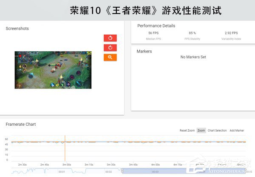The height and width of the screenshot is (177, 255).
Task: Click the Screenshots heading
Action: pyautogui.click(x=17, y=28)
